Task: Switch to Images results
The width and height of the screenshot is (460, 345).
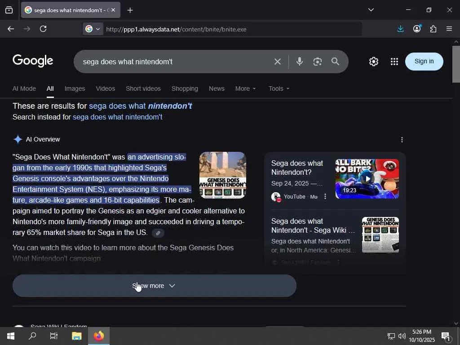Action: coord(75,88)
